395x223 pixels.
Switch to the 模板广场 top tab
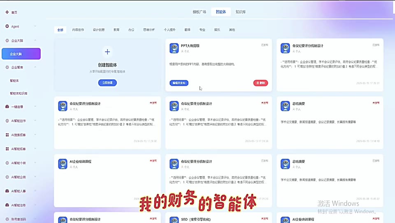pos(199,12)
